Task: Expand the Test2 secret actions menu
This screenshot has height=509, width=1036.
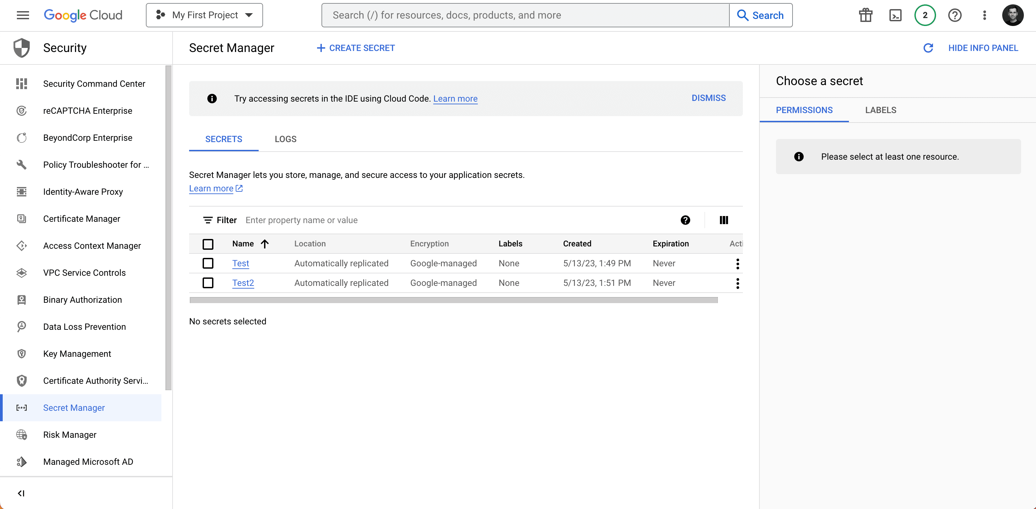Action: pos(737,283)
